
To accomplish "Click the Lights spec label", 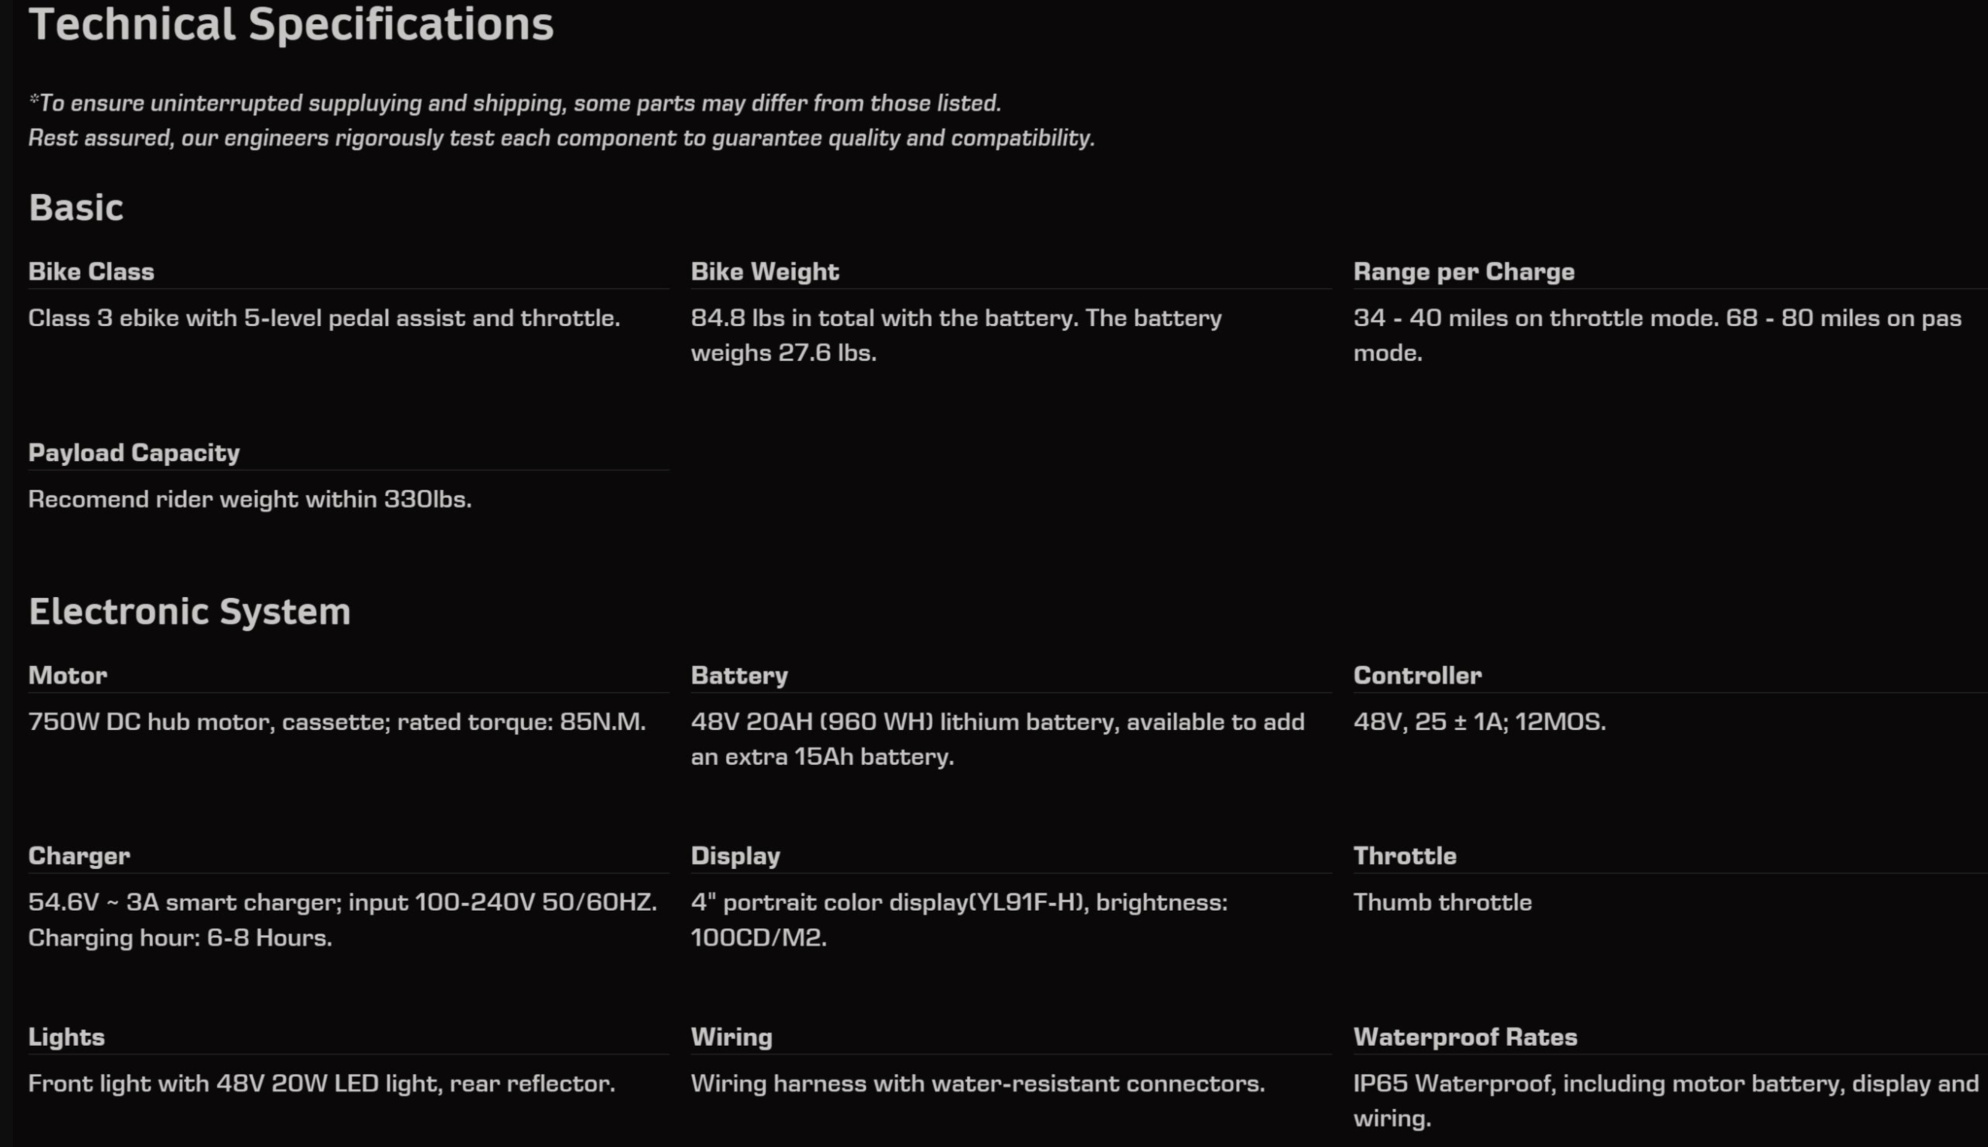I will [x=66, y=1037].
